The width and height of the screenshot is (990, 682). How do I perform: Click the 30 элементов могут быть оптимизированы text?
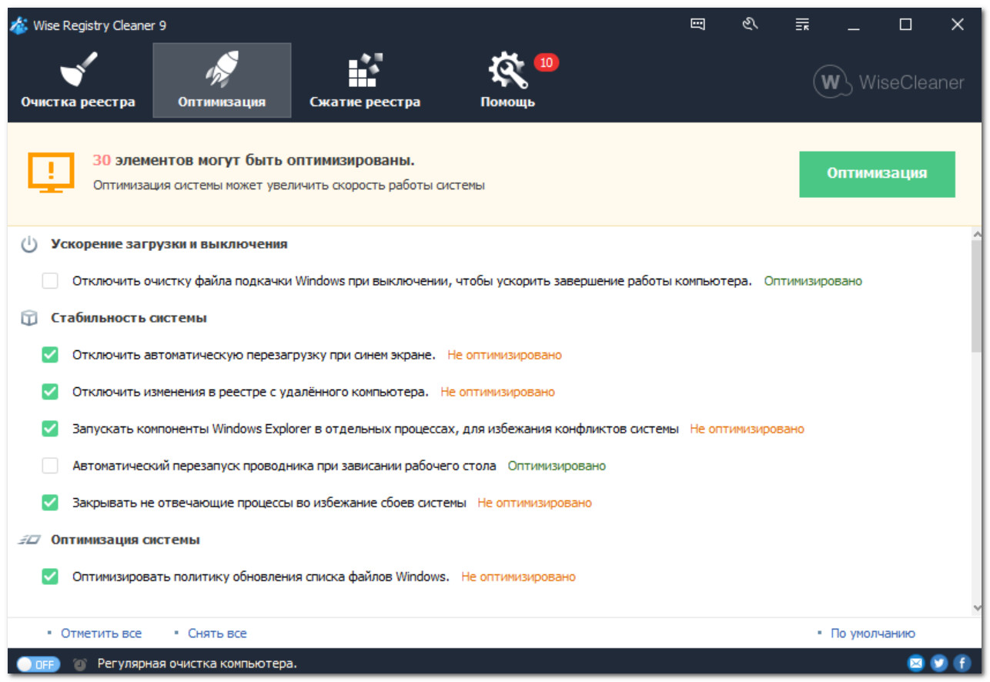[x=253, y=161]
